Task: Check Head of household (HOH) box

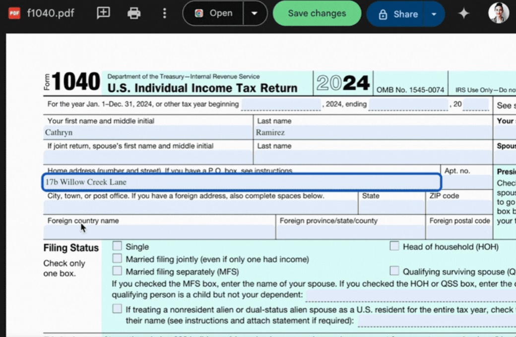Action: [x=394, y=246]
